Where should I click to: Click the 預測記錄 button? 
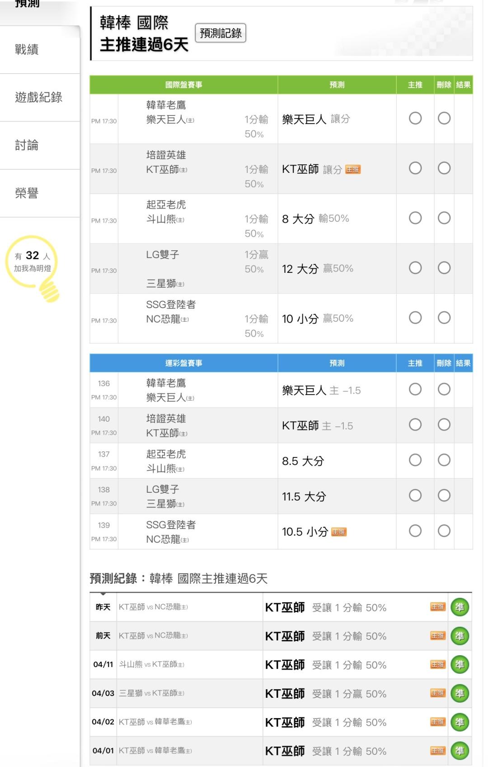pyautogui.click(x=221, y=33)
